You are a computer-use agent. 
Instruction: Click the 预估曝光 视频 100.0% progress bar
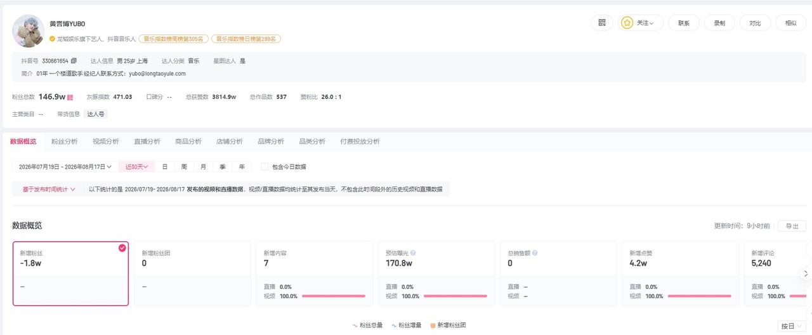pos(455,296)
